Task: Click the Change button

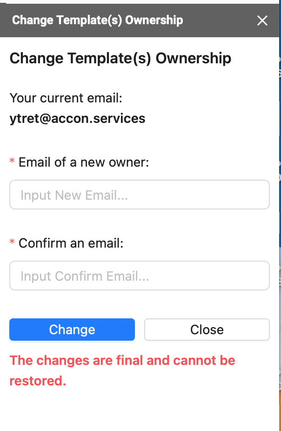Action: pyautogui.click(x=72, y=329)
